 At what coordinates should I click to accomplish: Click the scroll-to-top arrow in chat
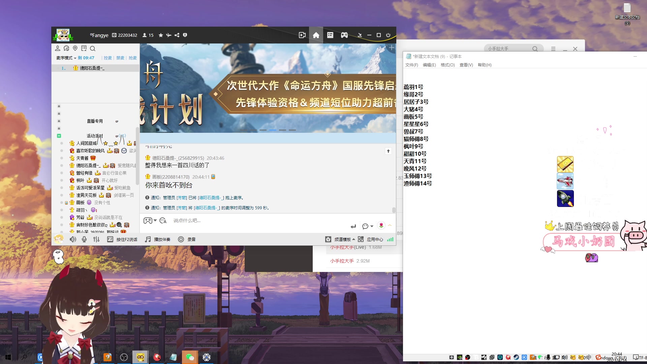[x=388, y=151]
